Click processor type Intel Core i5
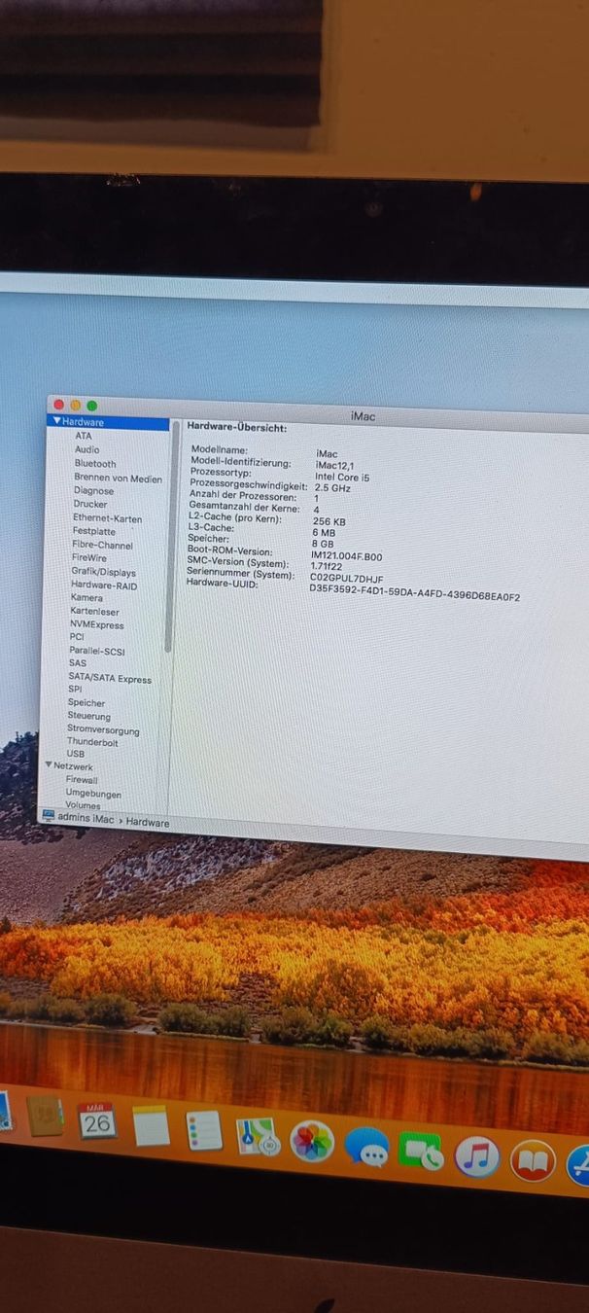Screen dimensions: 589x1313 pos(342,478)
